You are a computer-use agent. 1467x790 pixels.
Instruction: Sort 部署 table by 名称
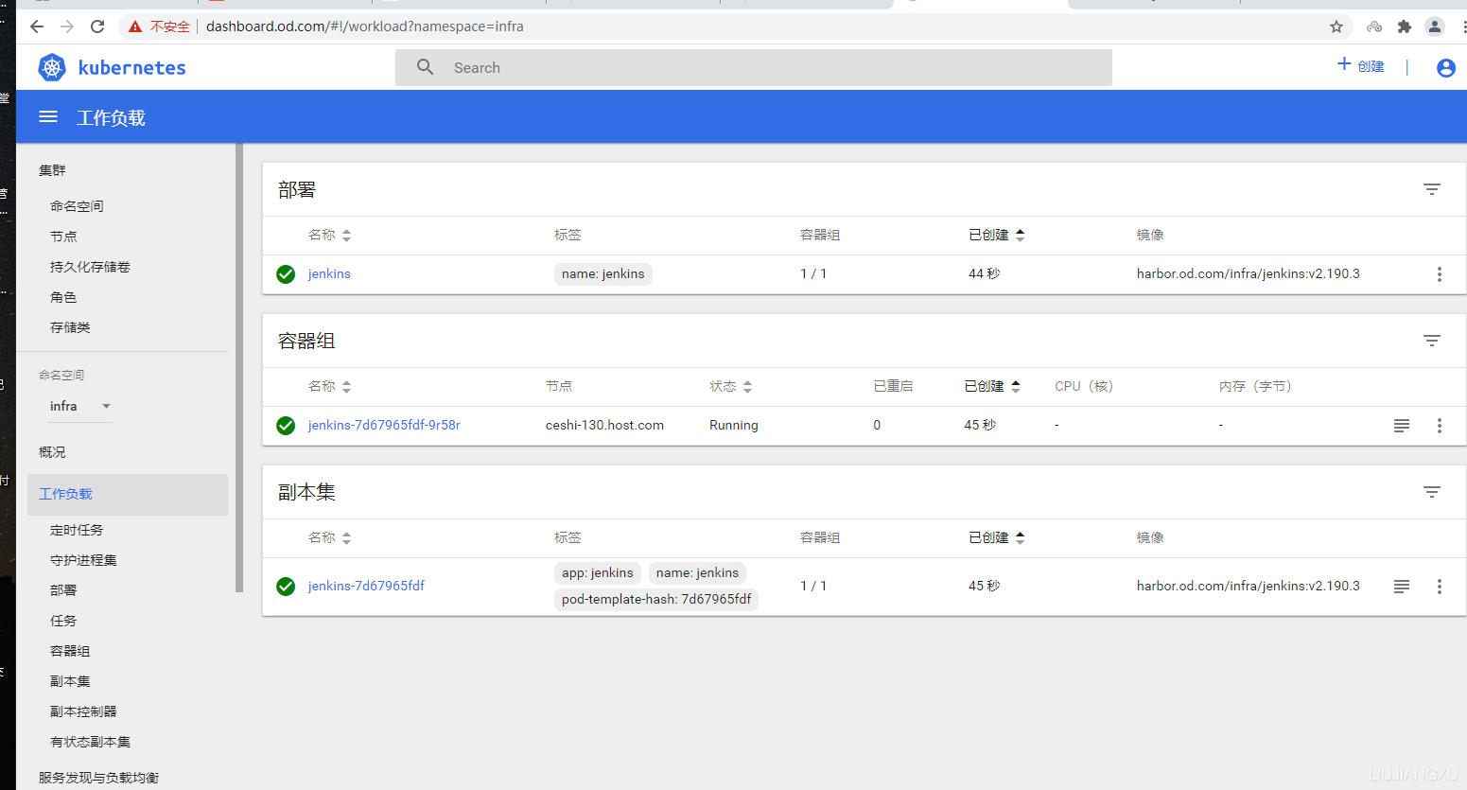tap(329, 235)
